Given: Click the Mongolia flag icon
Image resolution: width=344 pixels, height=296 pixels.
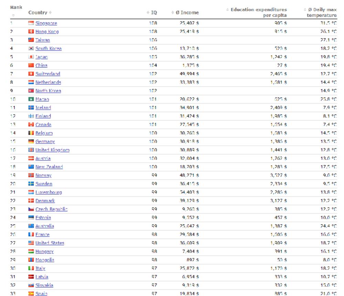Looking at the screenshot, I should tap(31, 260).
